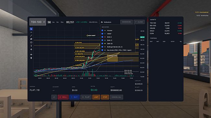This screenshot has height=118, width=211.
Task: Click the refresh icon beside TEK-100
Action: coord(44,22)
